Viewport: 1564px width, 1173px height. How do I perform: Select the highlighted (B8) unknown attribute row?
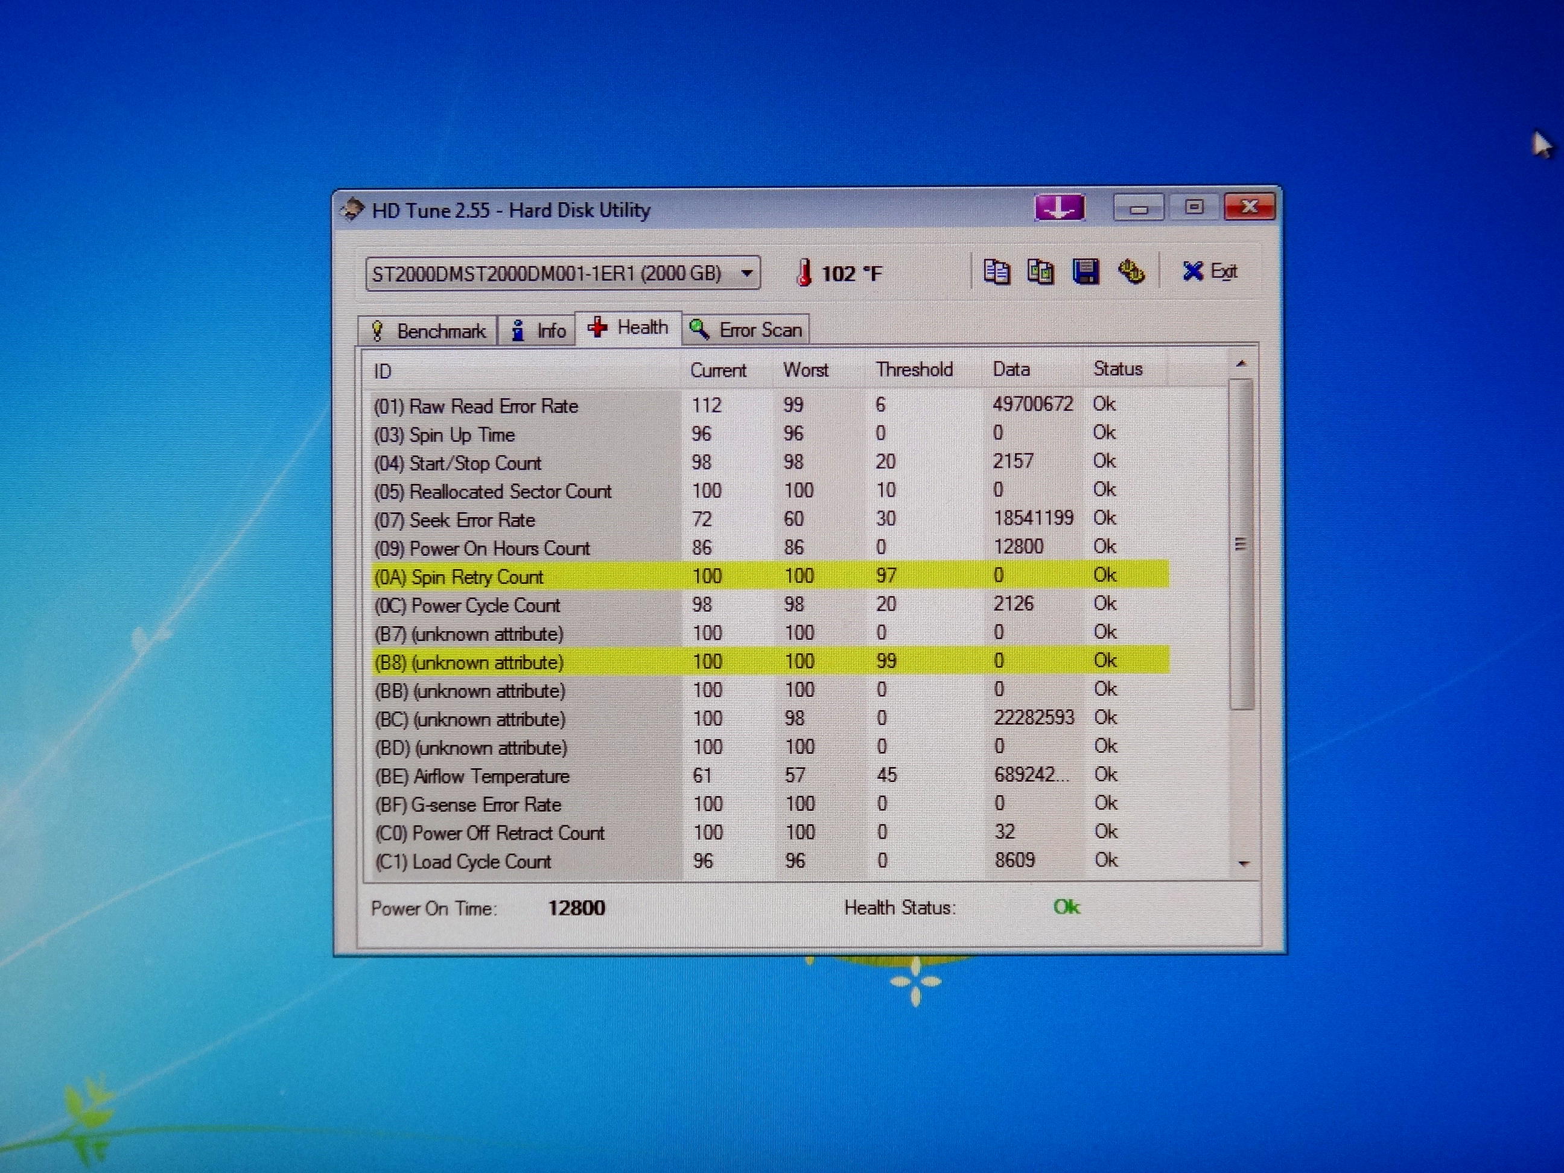769,661
